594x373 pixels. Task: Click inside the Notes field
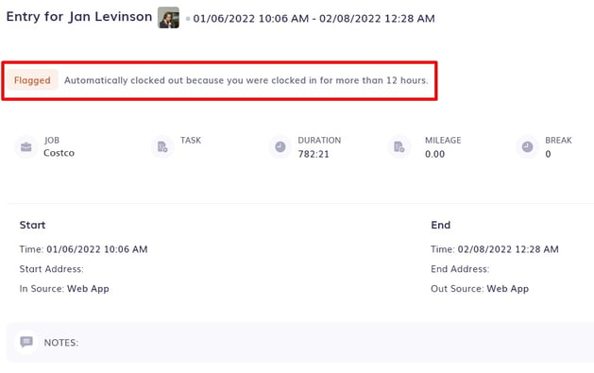click(x=300, y=343)
